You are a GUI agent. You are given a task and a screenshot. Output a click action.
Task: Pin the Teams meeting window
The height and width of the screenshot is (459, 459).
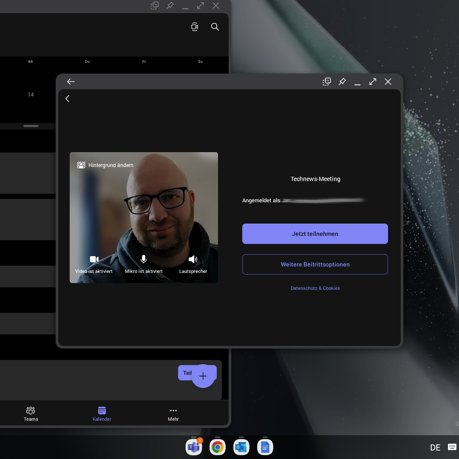[342, 82]
